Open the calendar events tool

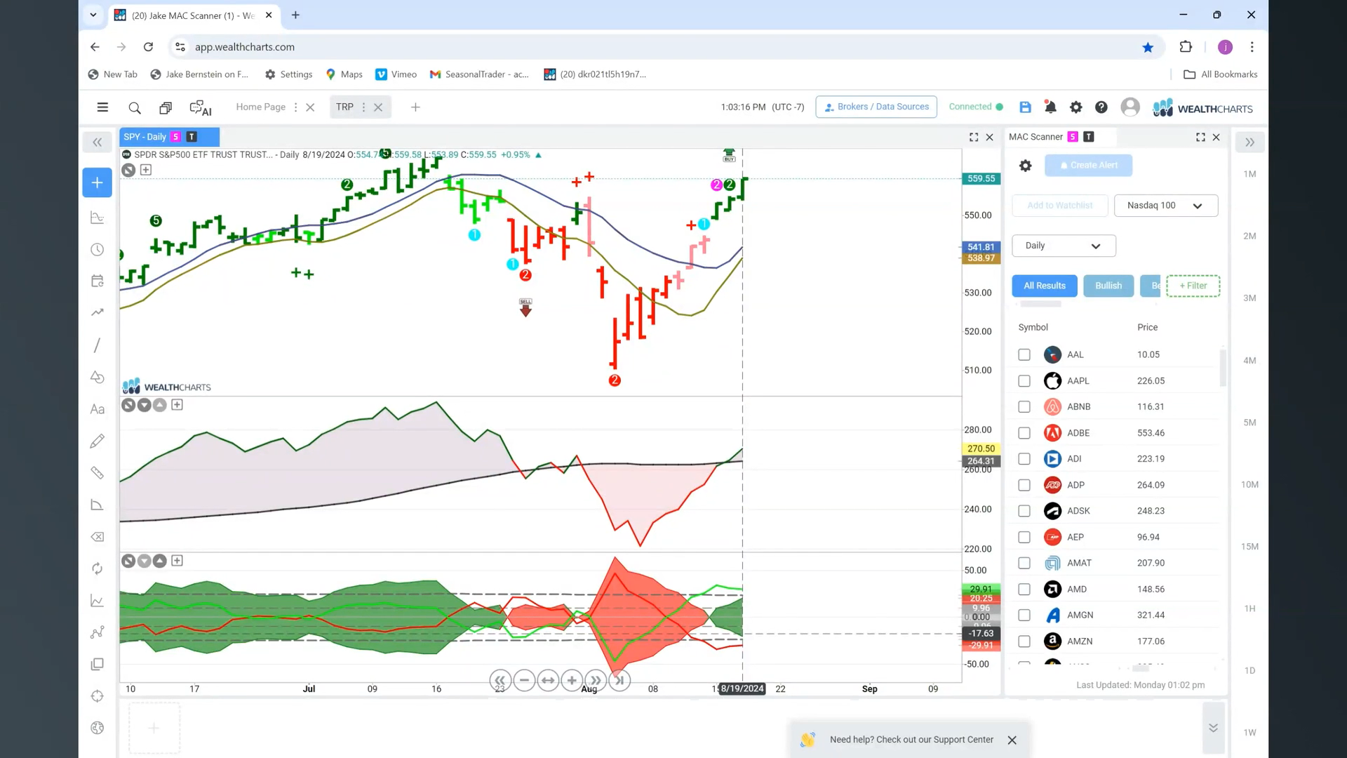97,281
